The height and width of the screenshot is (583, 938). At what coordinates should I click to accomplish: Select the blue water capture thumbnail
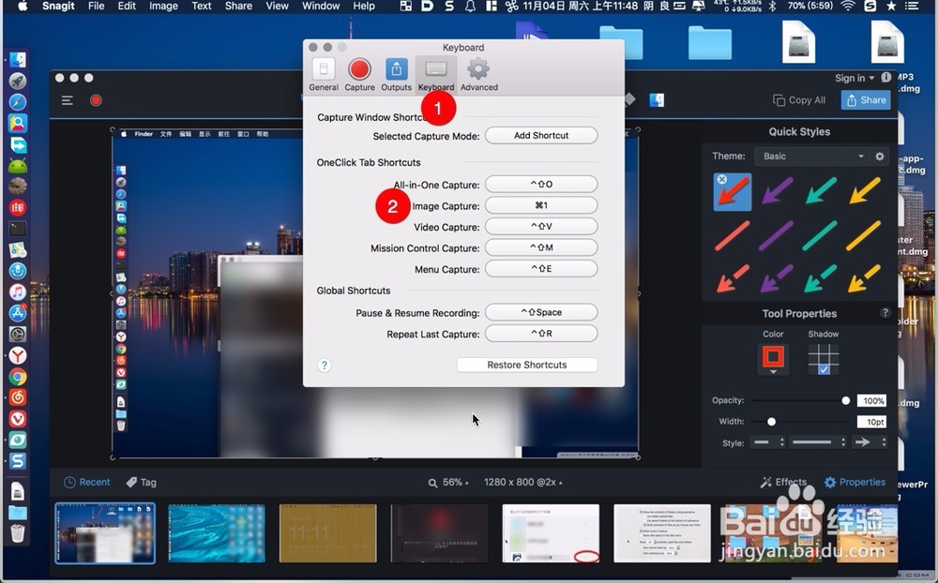tap(217, 533)
